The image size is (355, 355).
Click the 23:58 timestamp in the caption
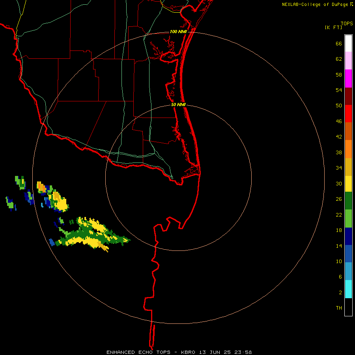tap(243, 352)
